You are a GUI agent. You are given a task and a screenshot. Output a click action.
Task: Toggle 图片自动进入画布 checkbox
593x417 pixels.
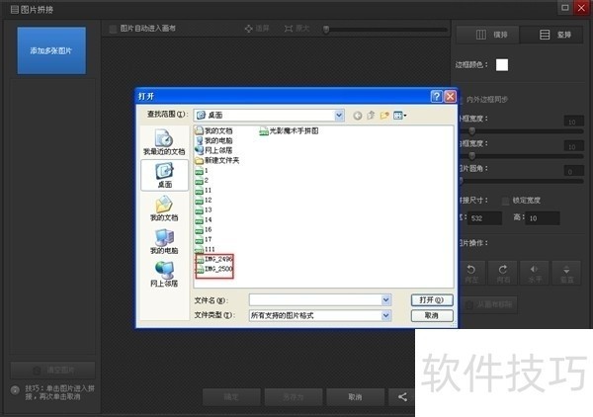coord(113,29)
